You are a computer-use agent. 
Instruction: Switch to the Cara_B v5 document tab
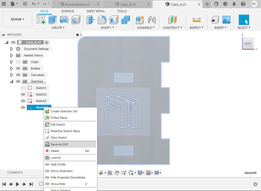pos(128,4)
